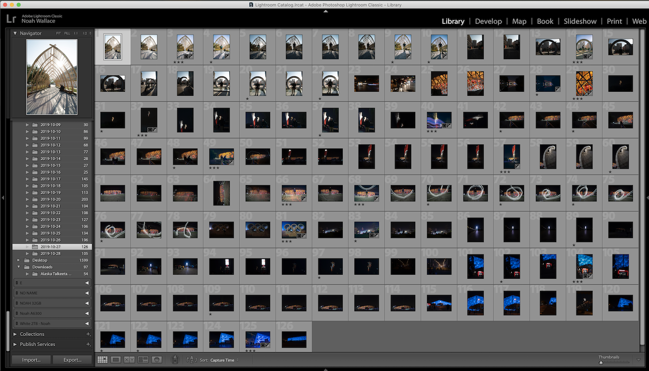Viewport: 649px width, 371px height.
Task: Expand the Desktop folder tree
Action: (x=19, y=260)
